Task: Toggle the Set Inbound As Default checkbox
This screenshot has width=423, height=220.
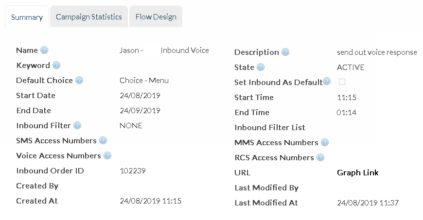Action: (x=342, y=82)
